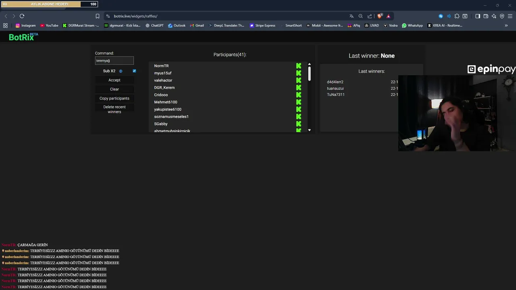Viewport: 516px width, 290px height.
Task: Click the Clear button
Action: coord(114,89)
